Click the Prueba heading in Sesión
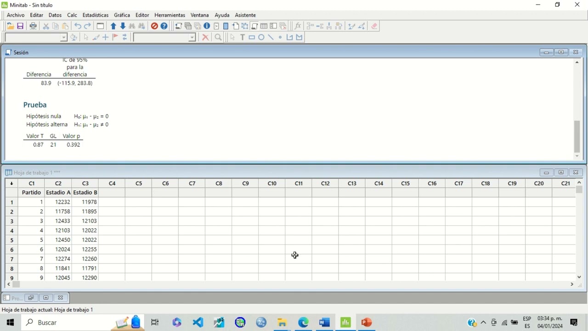588x331 pixels. [35, 105]
